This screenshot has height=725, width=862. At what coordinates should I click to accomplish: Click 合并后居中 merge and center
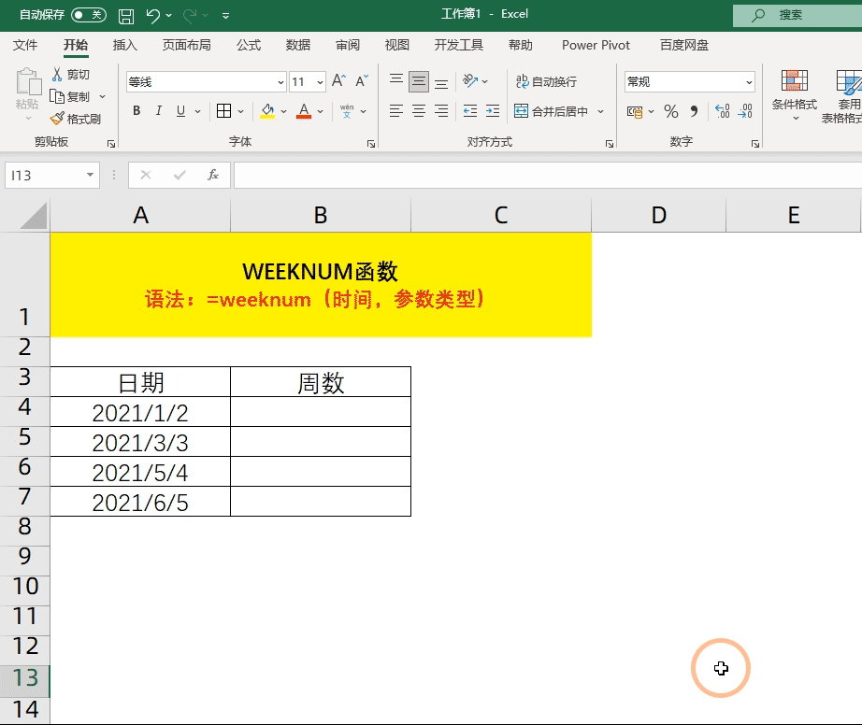pyautogui.click(x=552, y=111)
